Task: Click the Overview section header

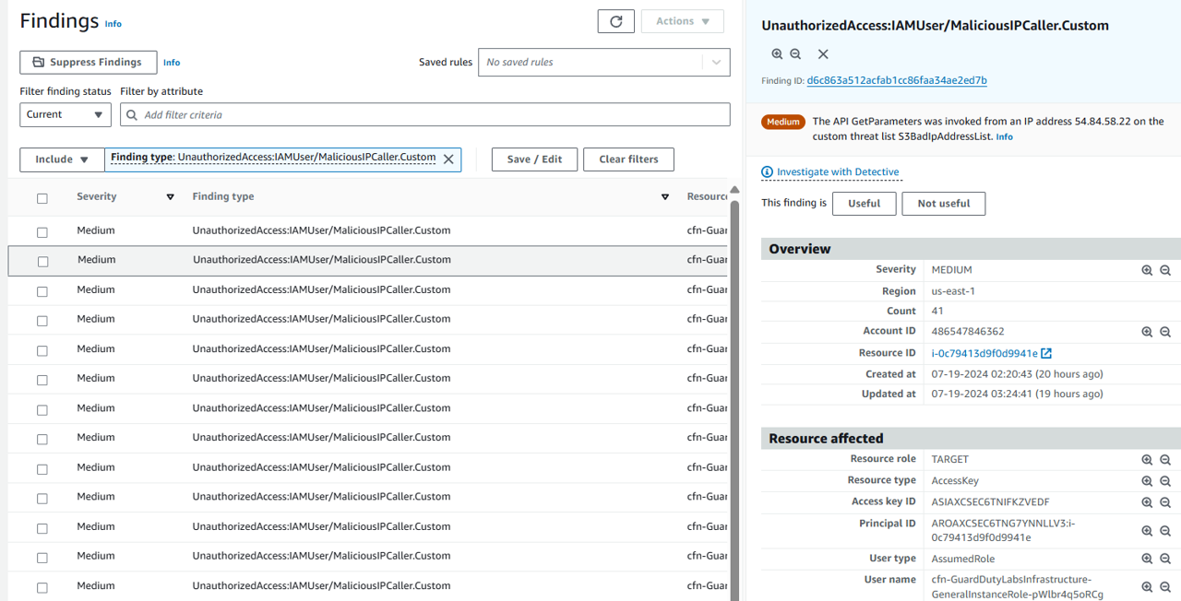Action: point(971,249)
